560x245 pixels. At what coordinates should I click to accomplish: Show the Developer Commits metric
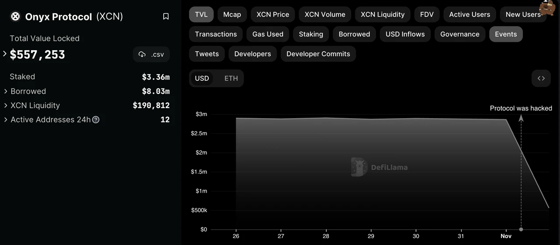(x=318, y=54)
